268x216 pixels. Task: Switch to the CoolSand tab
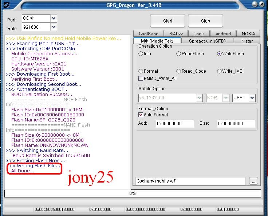(x=148, y=34)
